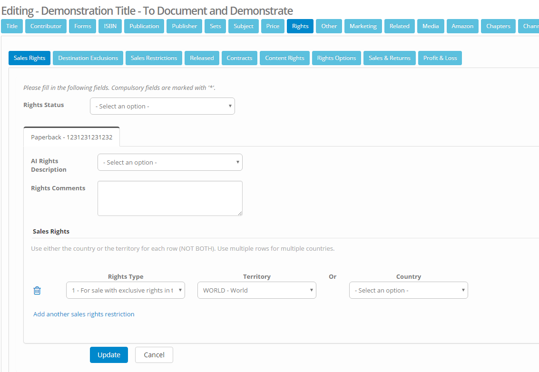Click Add another sales rights restriction link
This screenshot has height=372, width=539.
[x=84, y=314]
